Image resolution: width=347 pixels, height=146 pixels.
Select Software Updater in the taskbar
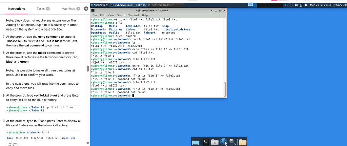click(160, 5)
